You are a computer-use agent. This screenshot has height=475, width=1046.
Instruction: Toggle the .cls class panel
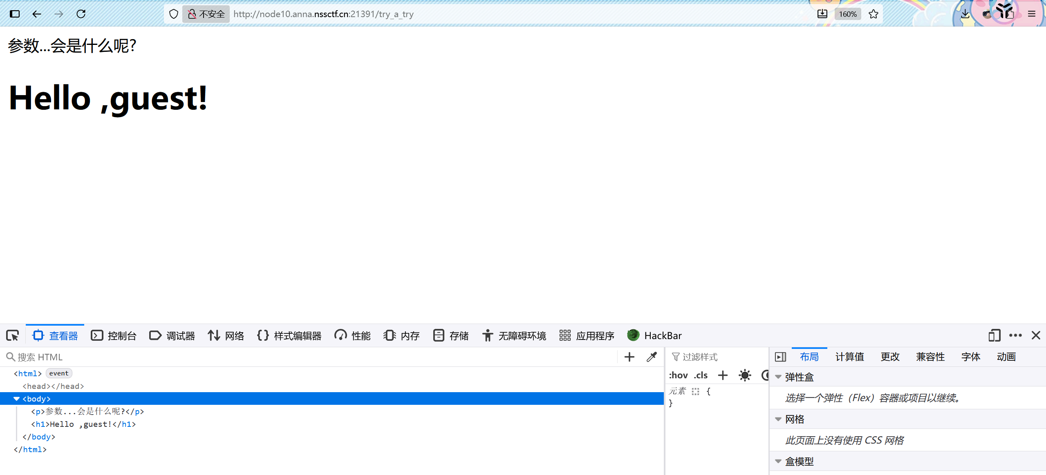click(x=701, y=375)
